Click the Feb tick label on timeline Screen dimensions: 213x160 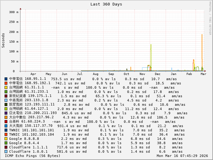(x=189, y=74)
